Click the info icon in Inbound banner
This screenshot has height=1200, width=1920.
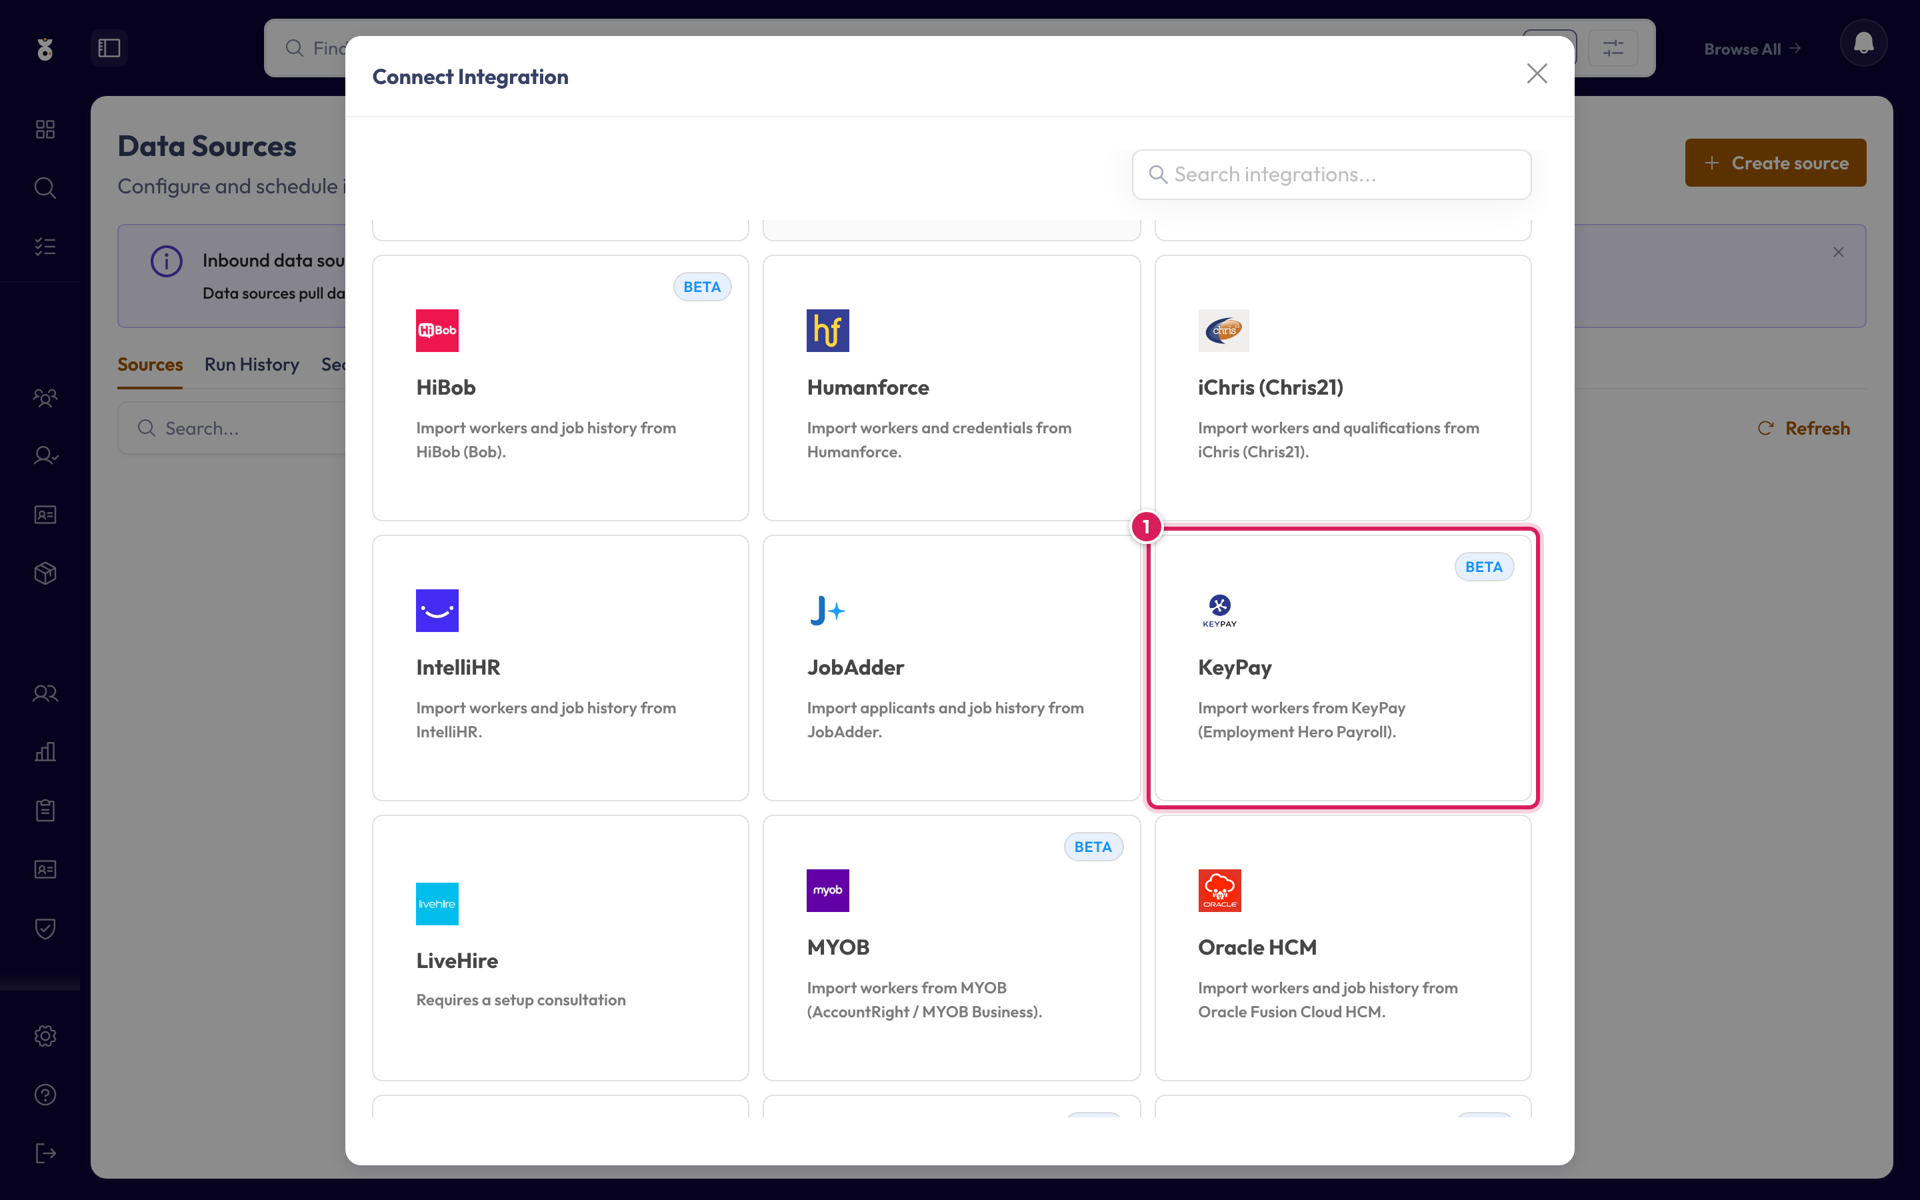coord(167,261)
